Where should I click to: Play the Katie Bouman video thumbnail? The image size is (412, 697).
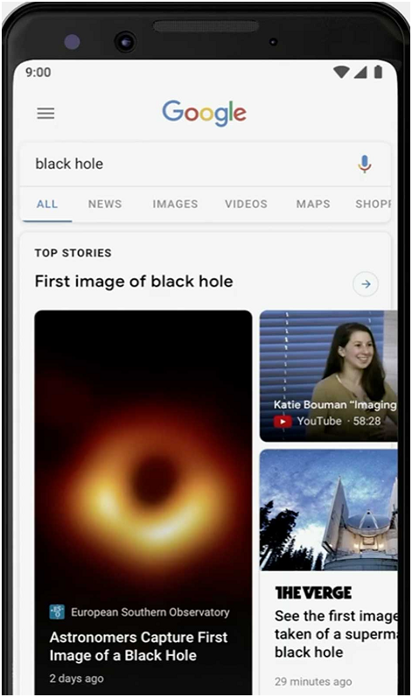point(328,376)
